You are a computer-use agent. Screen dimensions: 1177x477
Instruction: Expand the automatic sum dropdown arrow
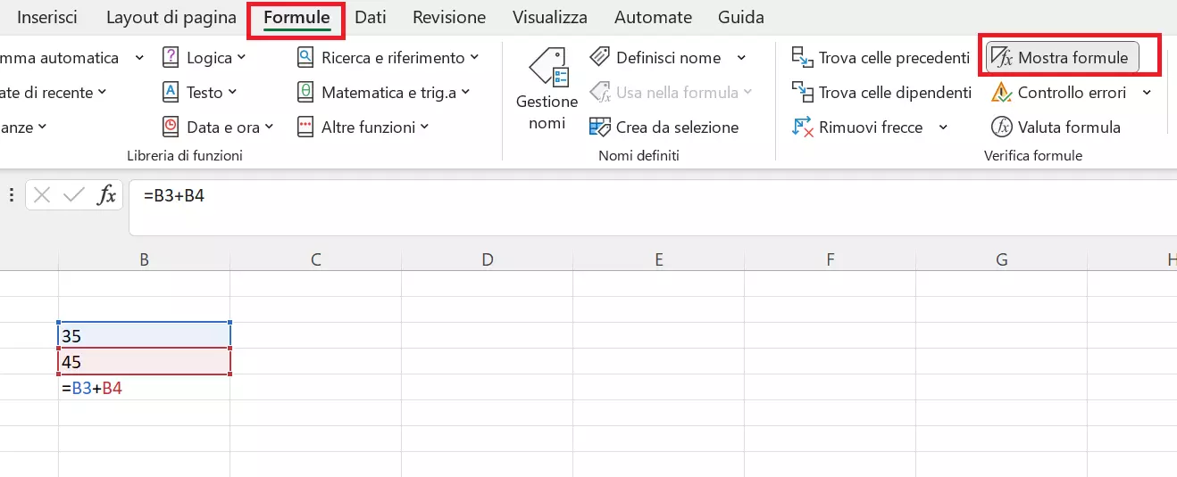click(139, 58)
